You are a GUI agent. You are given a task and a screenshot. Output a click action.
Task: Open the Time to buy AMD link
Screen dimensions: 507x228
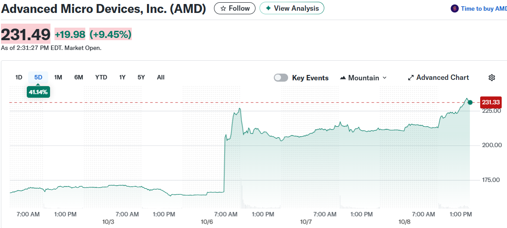pos(484,8)
